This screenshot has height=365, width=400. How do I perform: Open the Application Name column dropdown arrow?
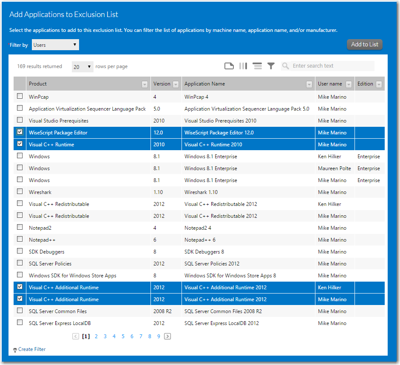click(309, 84)
